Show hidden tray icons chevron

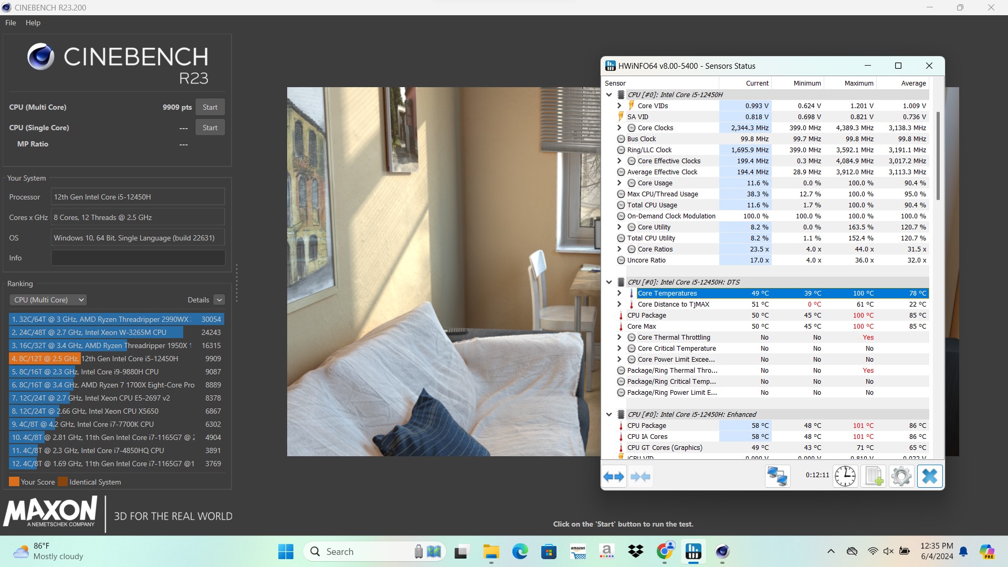[831, 551]
